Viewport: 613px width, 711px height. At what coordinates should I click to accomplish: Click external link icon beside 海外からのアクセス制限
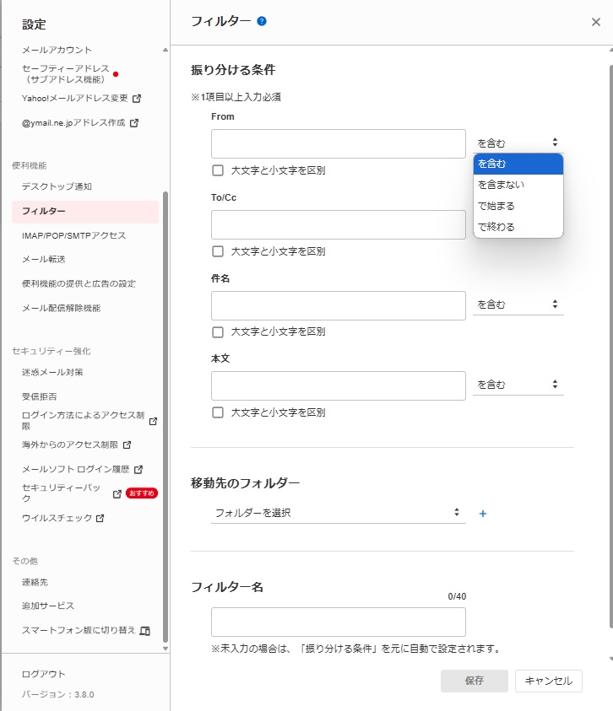[x=127, y=444]
